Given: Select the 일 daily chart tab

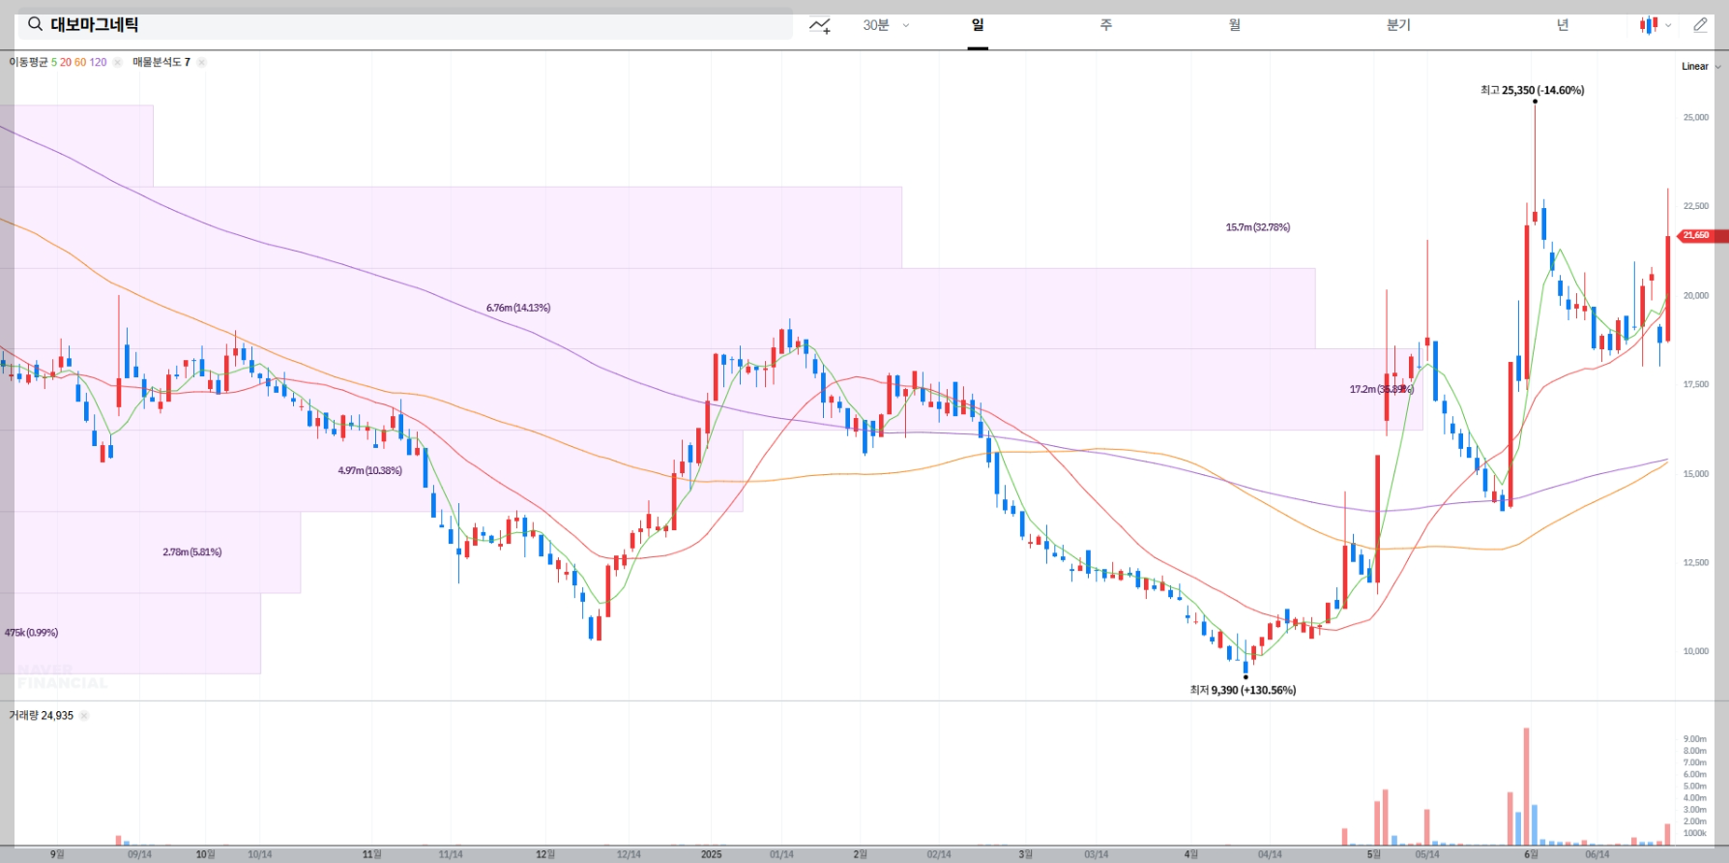Looking at the screenshot, I should 978,25.
